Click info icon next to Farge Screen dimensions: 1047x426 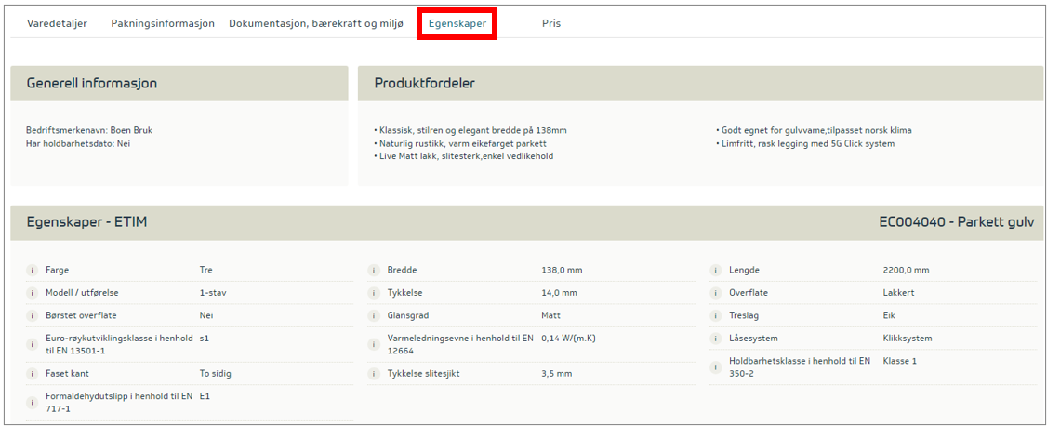(32, 271)
